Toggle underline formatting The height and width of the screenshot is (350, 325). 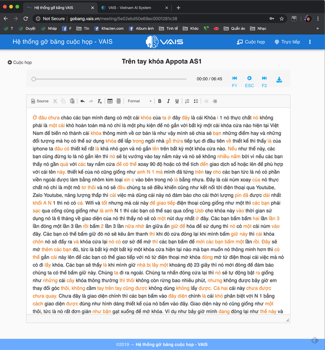coord(177,101)
